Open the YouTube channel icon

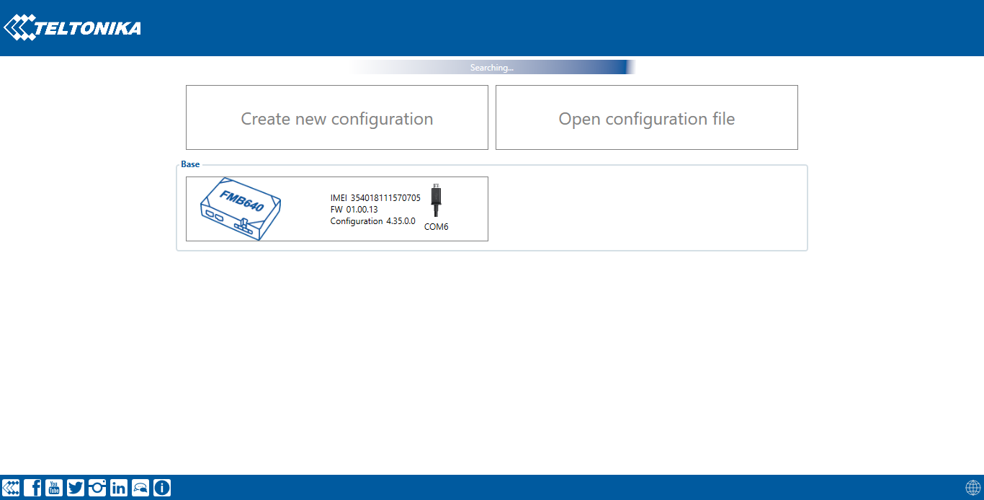[54, 488]
